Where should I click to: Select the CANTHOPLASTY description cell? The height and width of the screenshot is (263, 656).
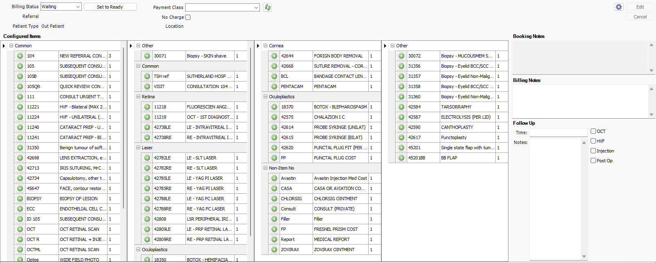[468, 127]
